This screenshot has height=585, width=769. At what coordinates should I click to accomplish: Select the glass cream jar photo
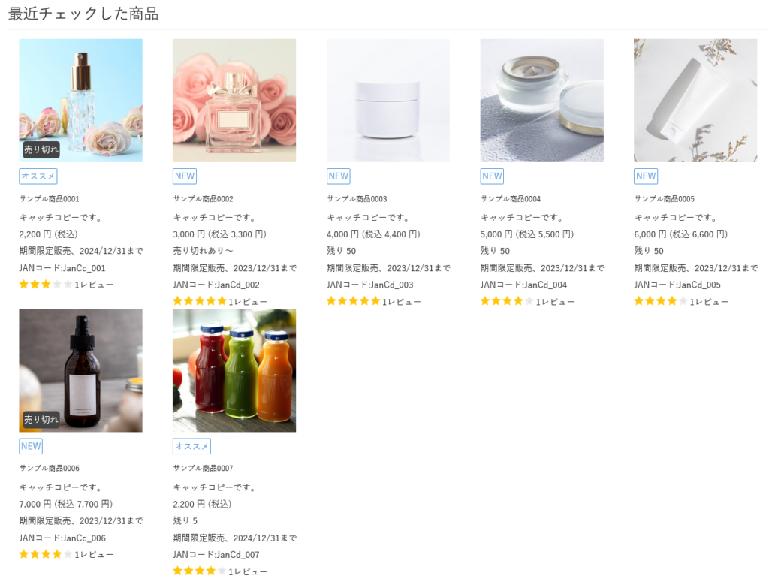(x=541, y=100)
